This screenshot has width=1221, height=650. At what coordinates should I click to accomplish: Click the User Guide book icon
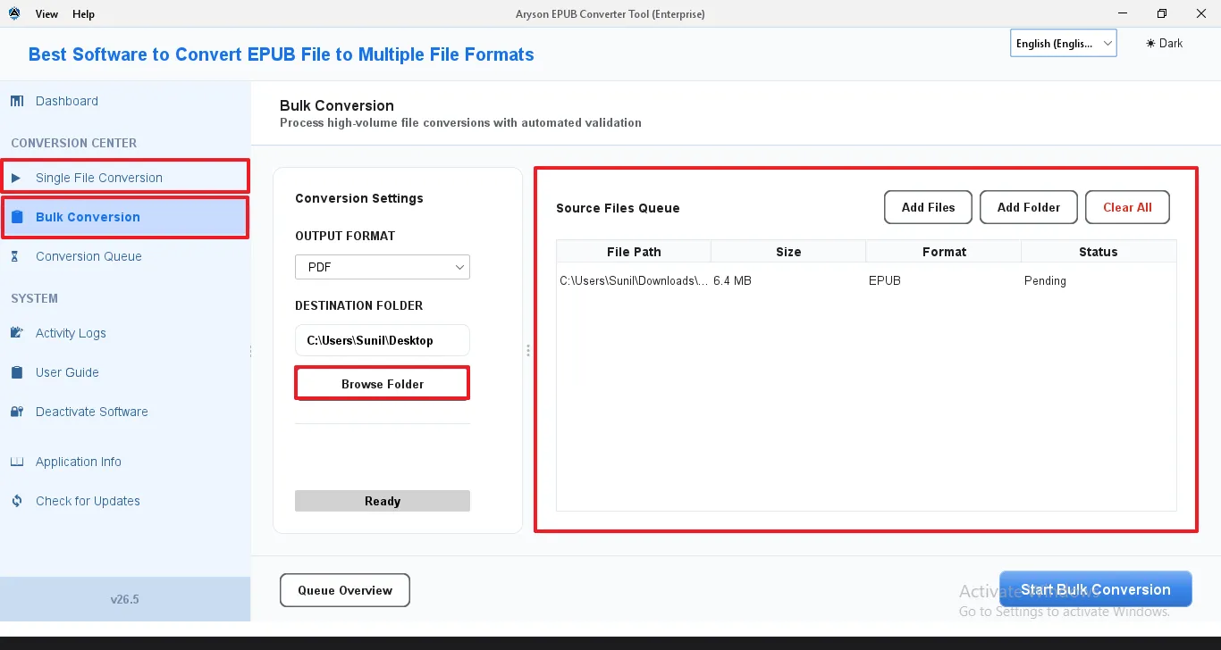coord(17,372)
